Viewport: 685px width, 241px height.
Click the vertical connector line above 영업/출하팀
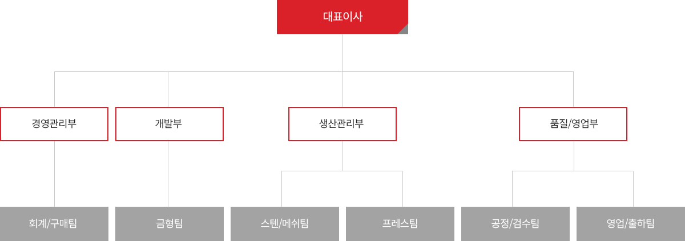[633, 189]
